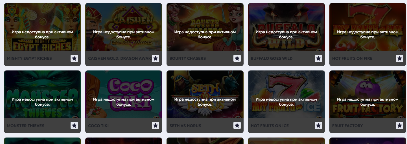The height and width of the screenshot is (144, 407).
Task: Click the HOT FRUITS ON ICE title
Action: [x=270, y=126]
